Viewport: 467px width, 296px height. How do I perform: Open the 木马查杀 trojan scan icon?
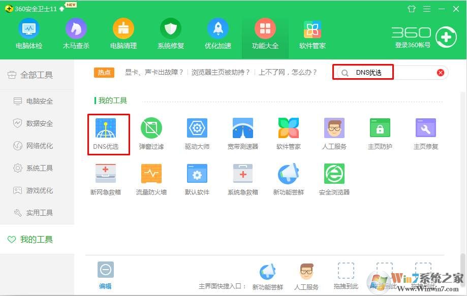coord(76,29)
